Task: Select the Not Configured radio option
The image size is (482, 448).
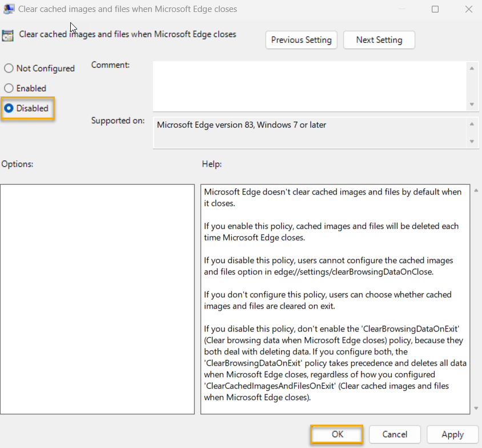Action: pyautogui.click(x=9, y=68)
